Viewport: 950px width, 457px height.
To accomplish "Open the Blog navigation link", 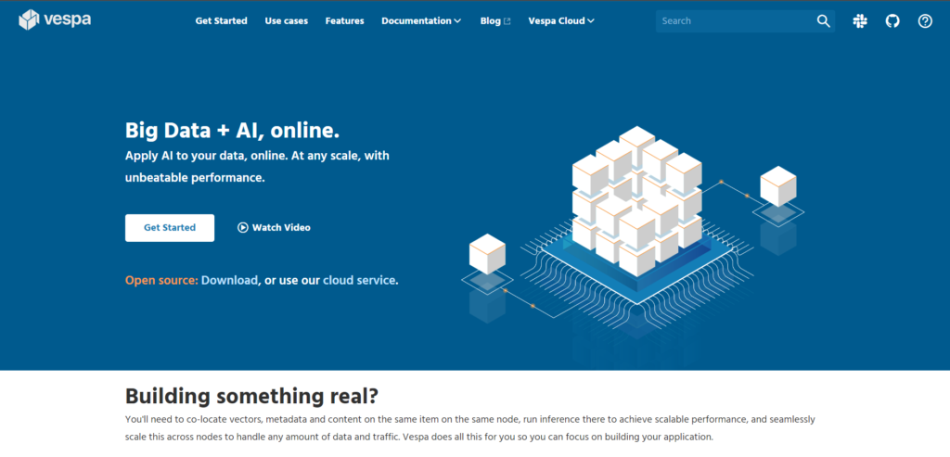I will [490, 20].
